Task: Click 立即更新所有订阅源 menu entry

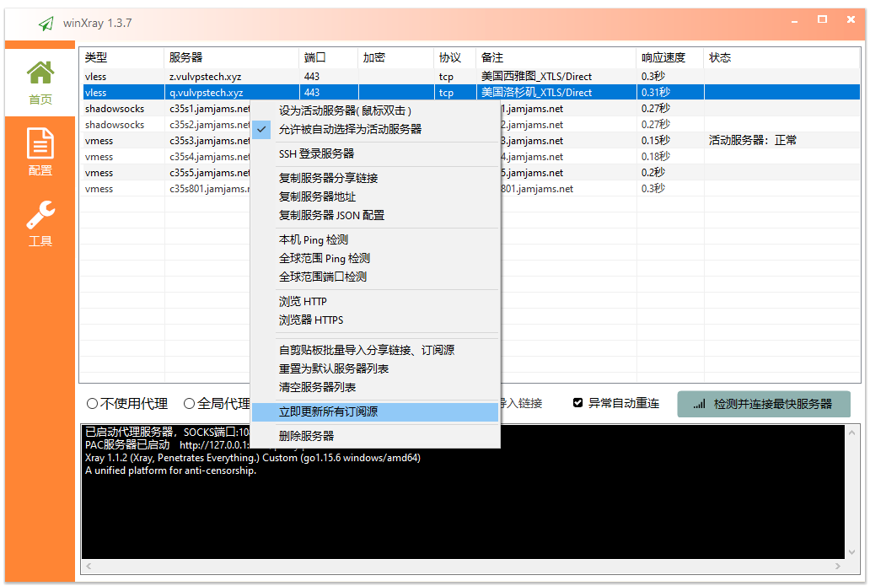Action: (x=376, y=411)
